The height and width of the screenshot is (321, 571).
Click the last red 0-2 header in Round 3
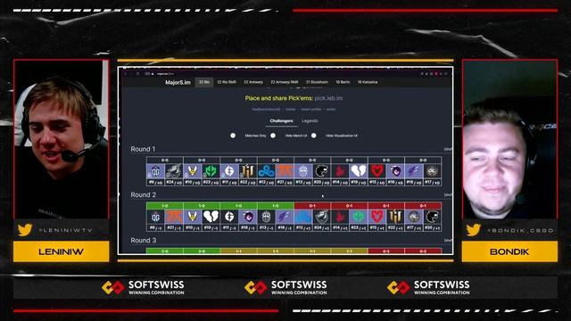[x=423, y=251]
